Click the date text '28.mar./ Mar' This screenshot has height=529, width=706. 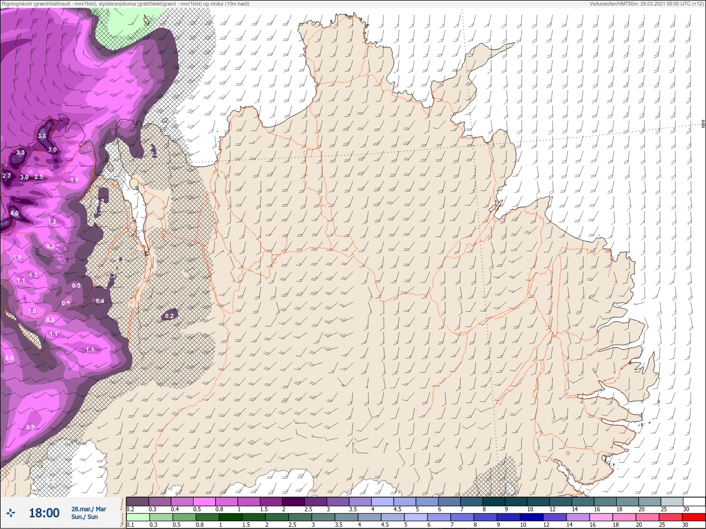pos(88,509)
